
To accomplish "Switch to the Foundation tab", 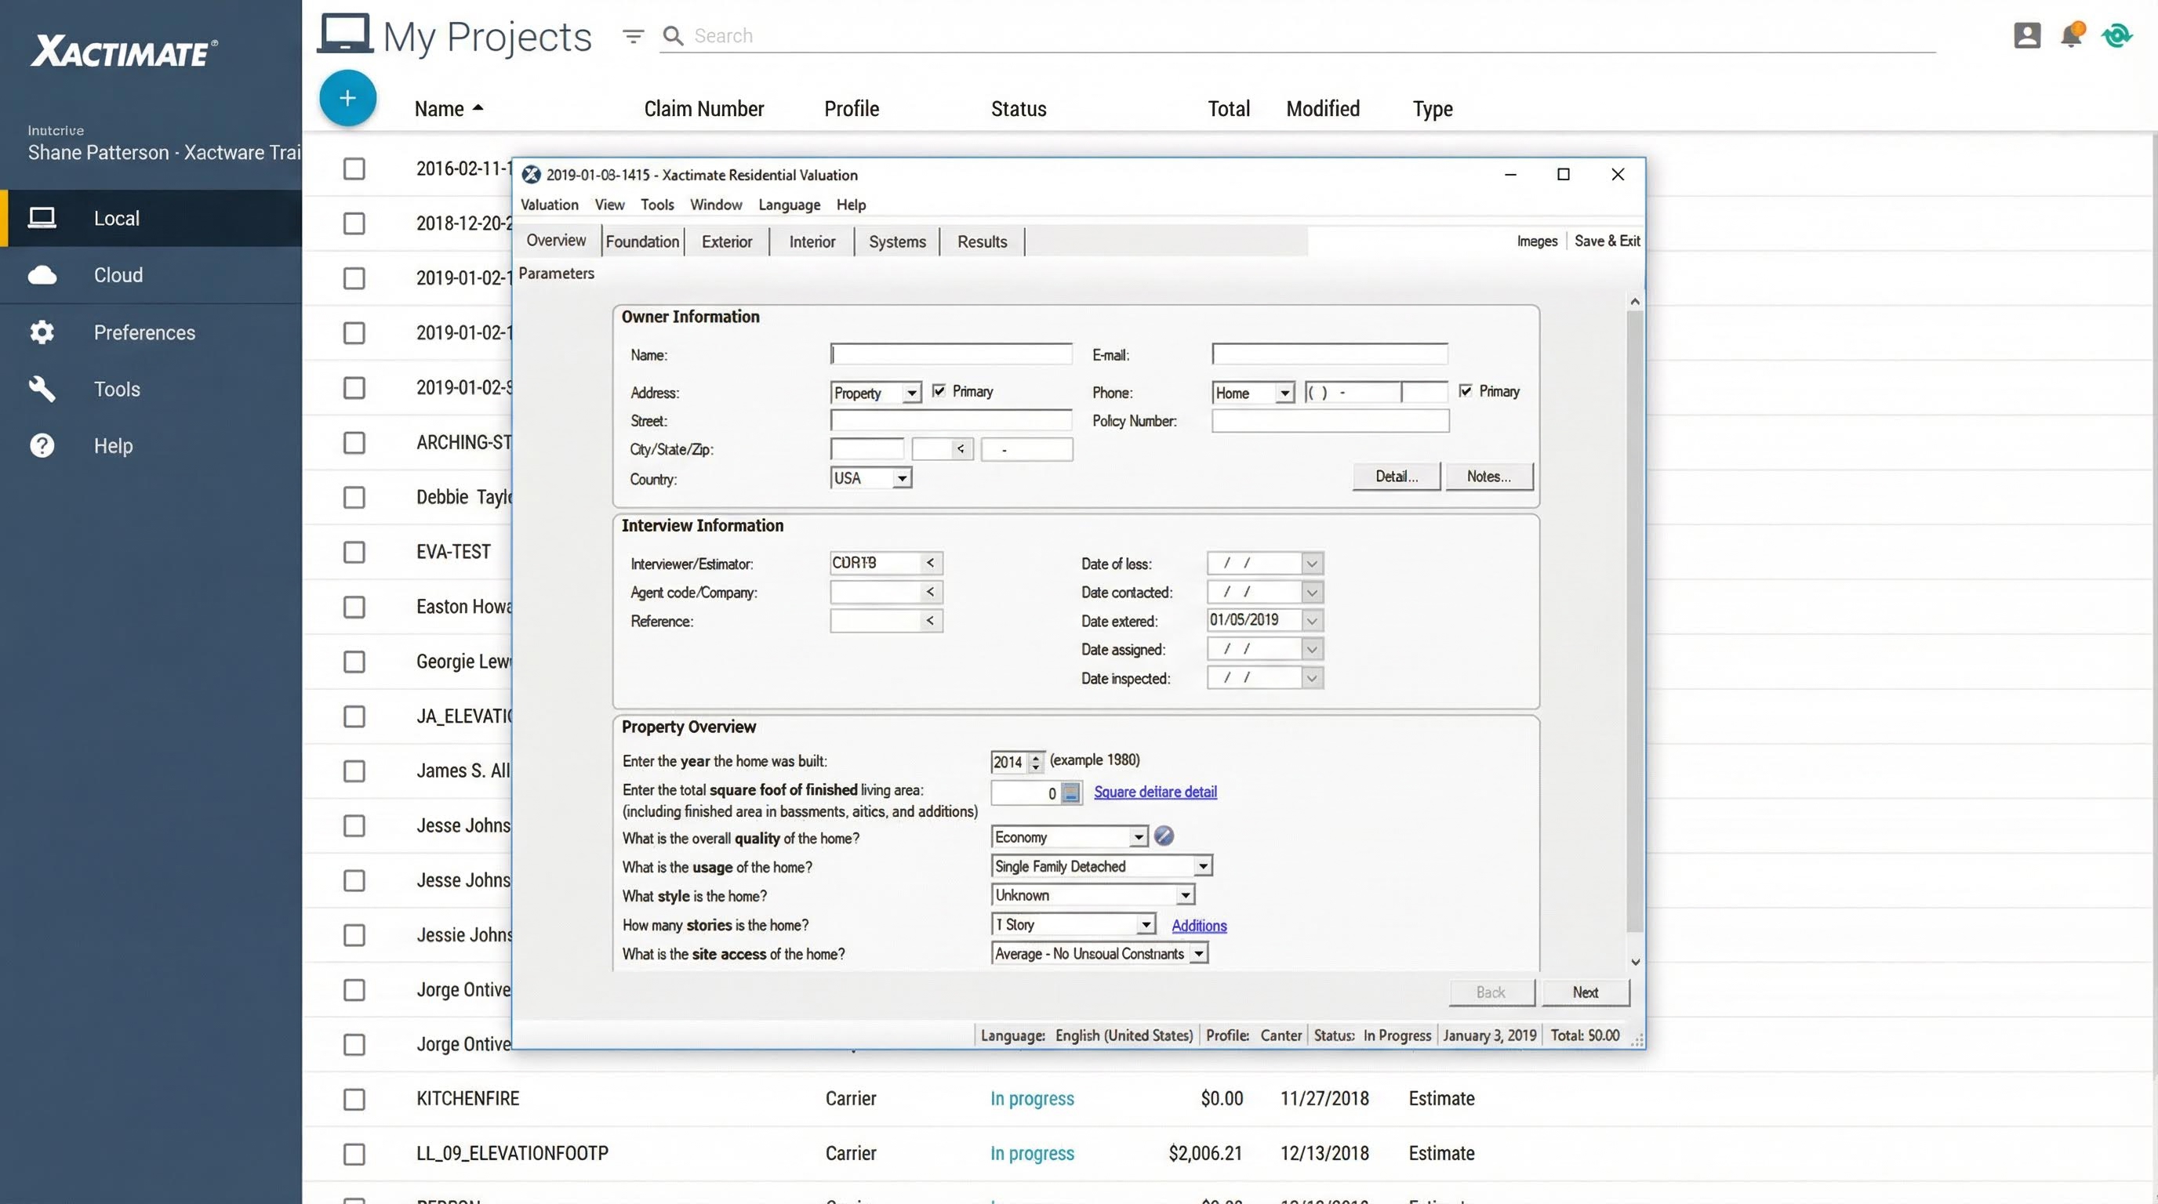I will tap(642, 241).
